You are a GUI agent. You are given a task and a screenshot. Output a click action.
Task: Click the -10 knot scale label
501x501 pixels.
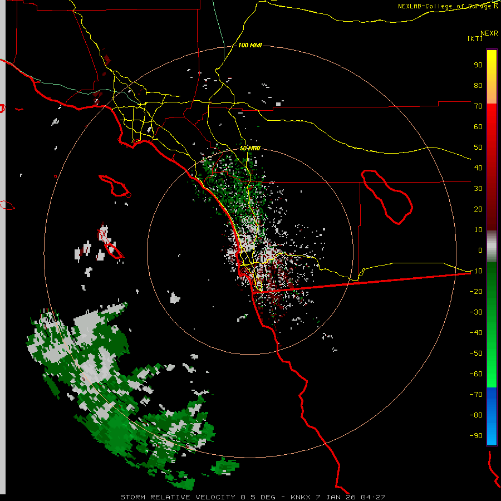click(476, 271)
